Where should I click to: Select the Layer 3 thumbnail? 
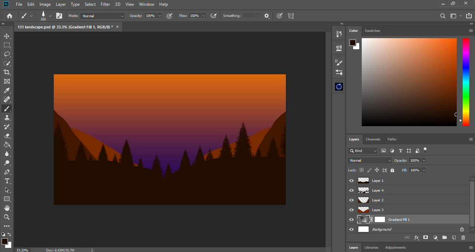[x=363, y=210]
